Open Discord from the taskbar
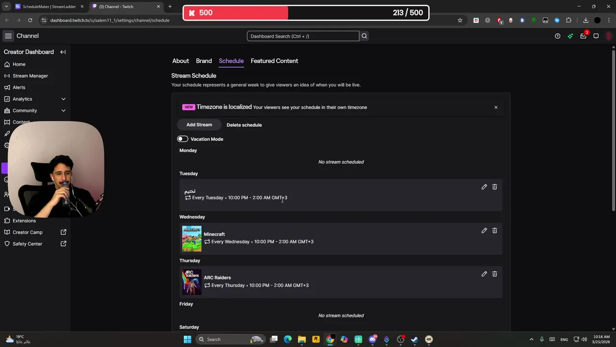The image size is (616, 347). point(372,339)
